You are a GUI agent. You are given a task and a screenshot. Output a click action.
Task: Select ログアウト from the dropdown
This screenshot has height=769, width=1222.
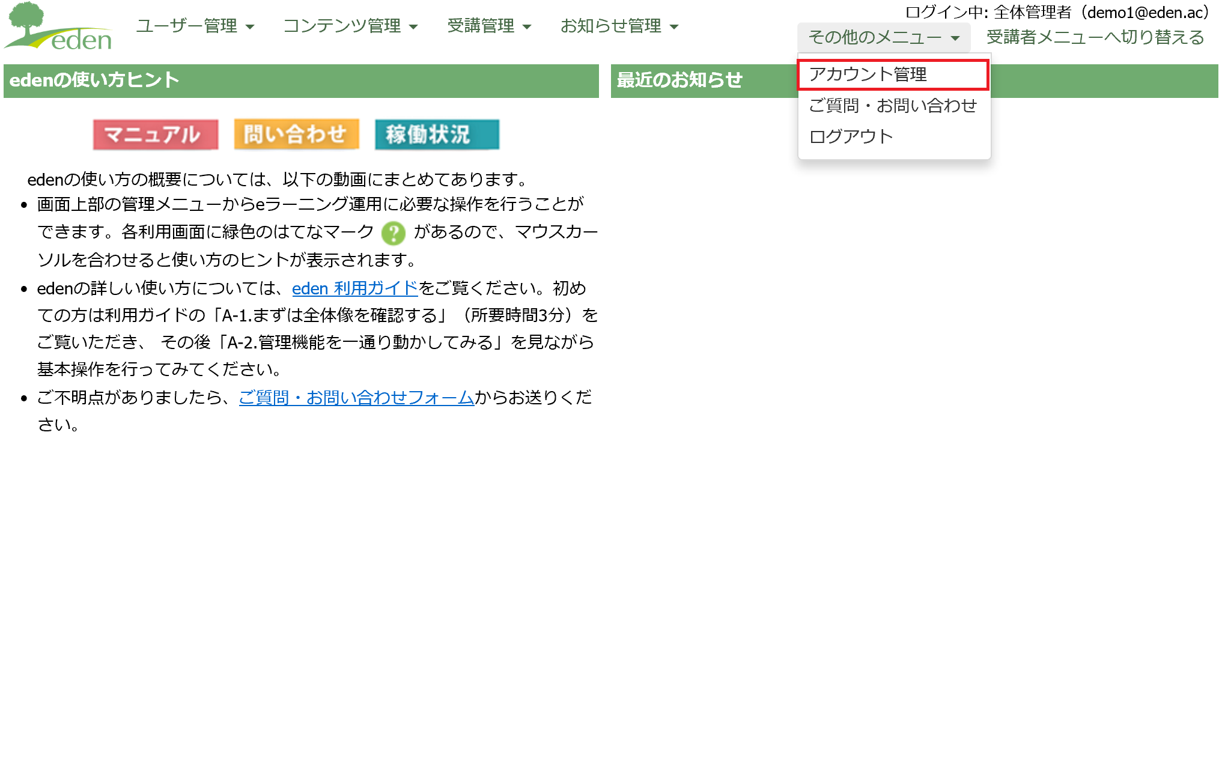(851, 136)
